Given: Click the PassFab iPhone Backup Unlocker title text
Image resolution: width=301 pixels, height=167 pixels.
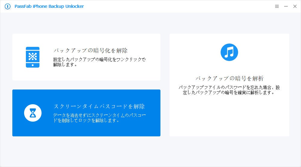Looking at the screenshot, I should (49, 6).
